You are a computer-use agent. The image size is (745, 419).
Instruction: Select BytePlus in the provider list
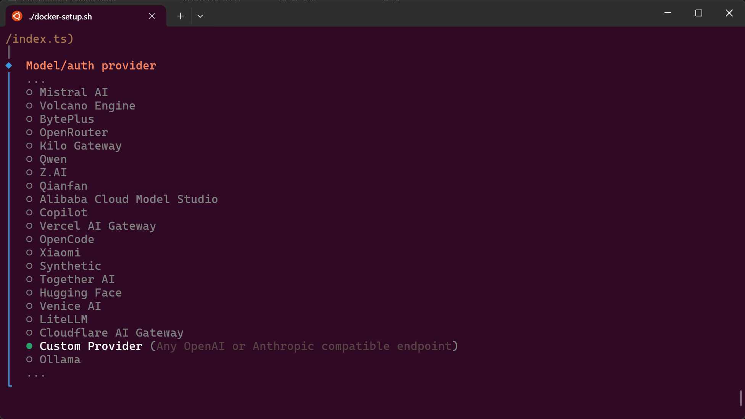point(60,119)
